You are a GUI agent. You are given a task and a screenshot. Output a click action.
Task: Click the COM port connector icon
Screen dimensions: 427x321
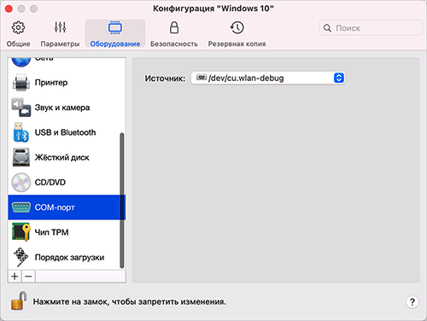coord(21,207)
